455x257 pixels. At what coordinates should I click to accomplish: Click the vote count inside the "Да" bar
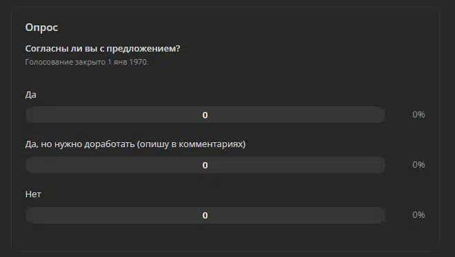point(205,115)
